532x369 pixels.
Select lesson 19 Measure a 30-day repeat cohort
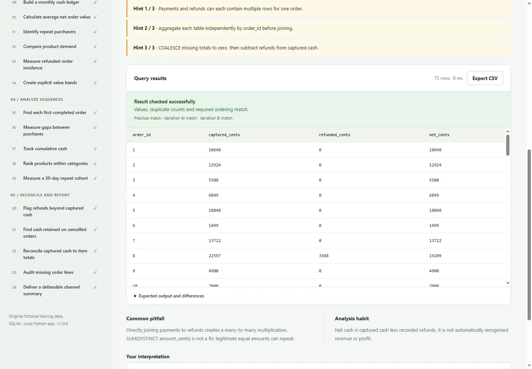tap(55, 178)
